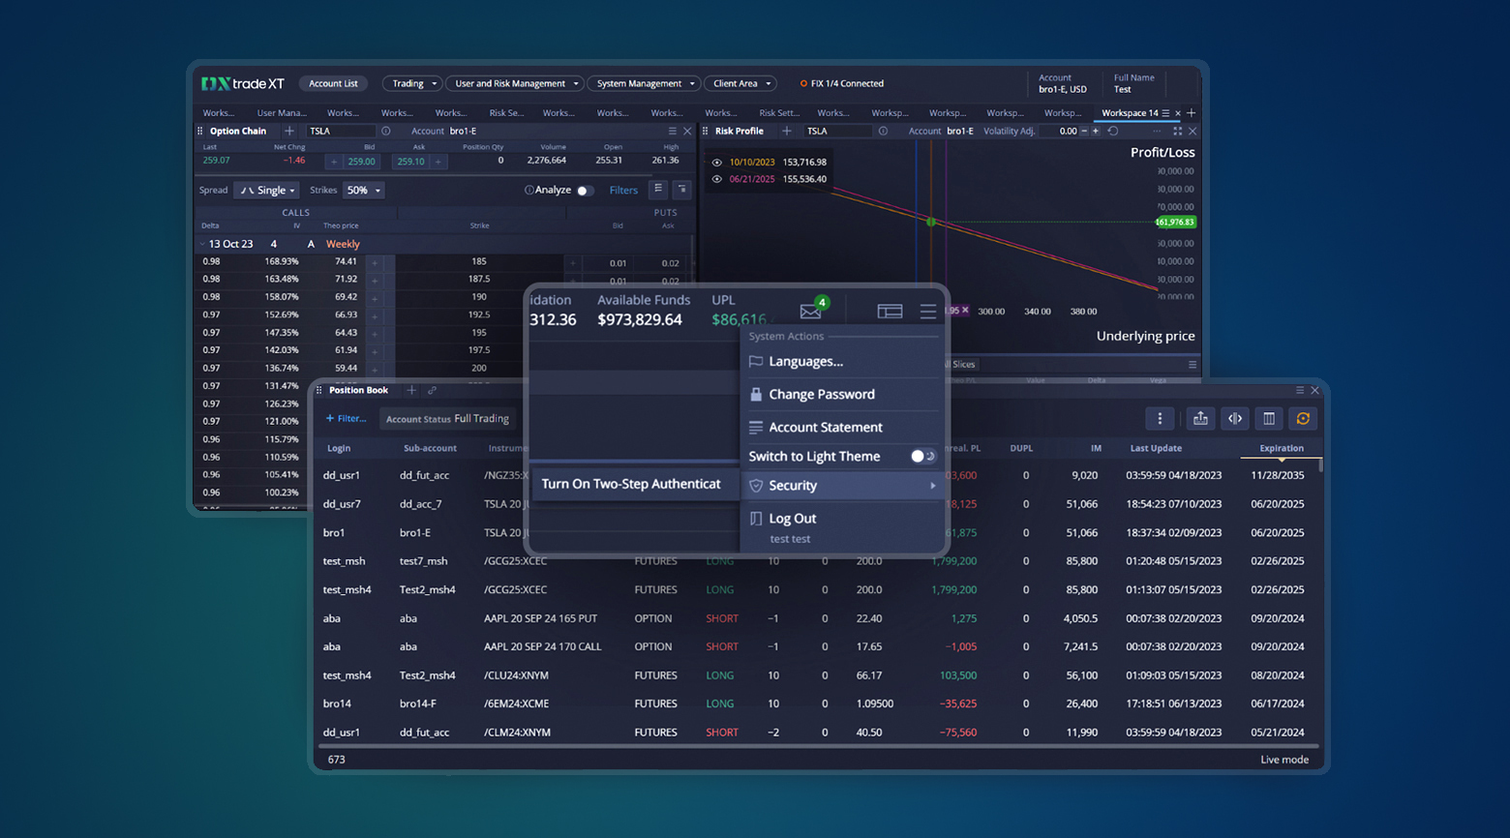This screenshot has height=838, width=1510.
Task: Click the split columns icon in Position Book
Action: (1235, 418)
